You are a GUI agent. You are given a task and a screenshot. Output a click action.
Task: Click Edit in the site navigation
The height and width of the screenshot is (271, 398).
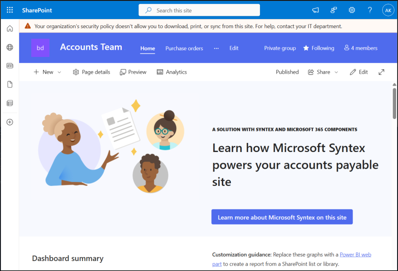(234, 48)
